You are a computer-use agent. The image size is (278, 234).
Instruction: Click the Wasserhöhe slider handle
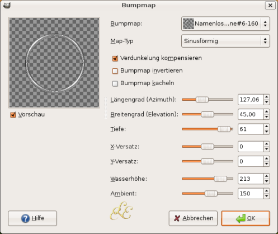220,179
